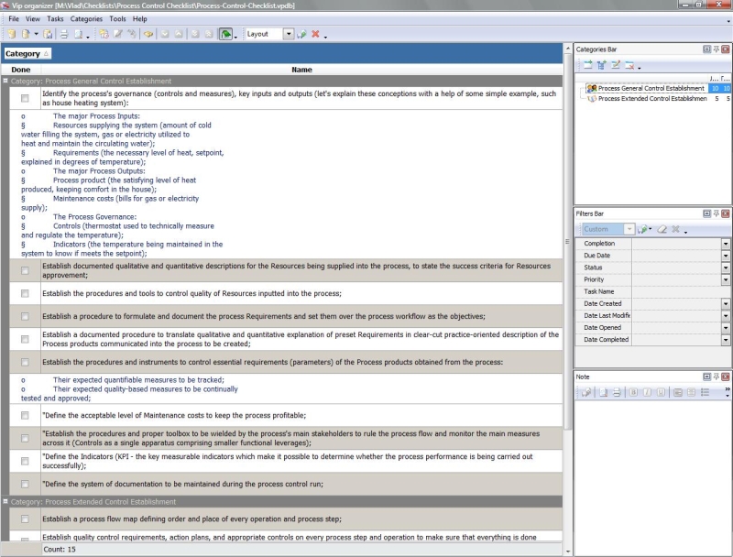Click the bullet list icon in Note panel
The height and width of the screenshot is (557, 733).
(706, 393)
